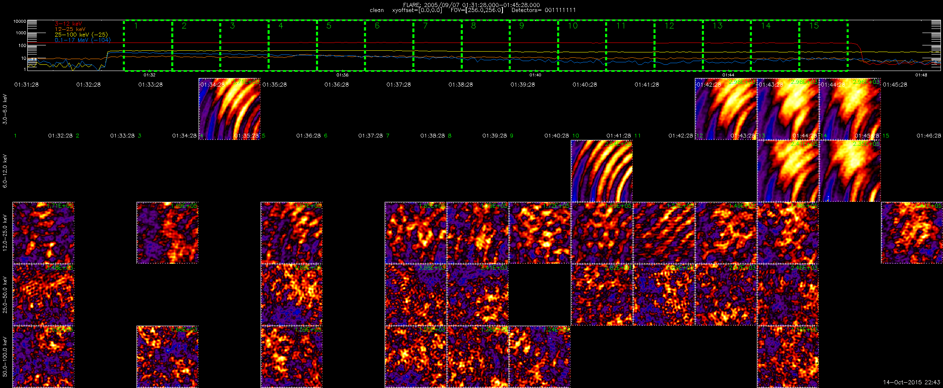Click the 01:46:28 end time label
Viewport: 943px width, 388px height.
pyautogui.click(x=929, y=135)
